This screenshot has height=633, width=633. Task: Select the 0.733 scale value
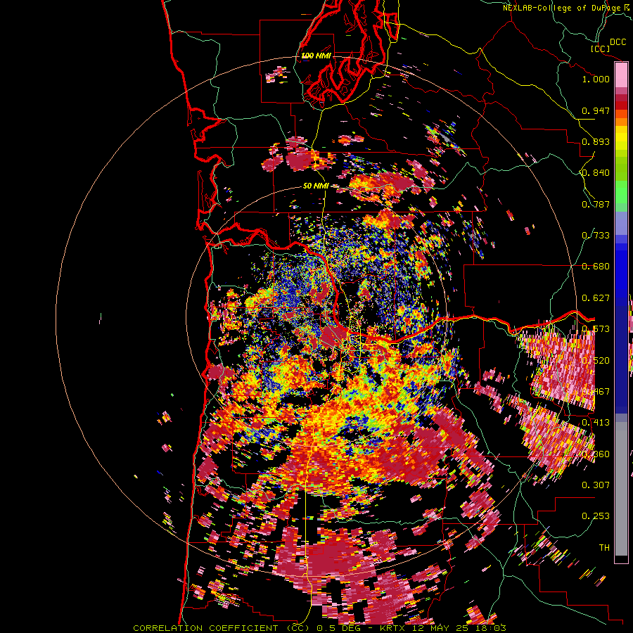point(596,236)
